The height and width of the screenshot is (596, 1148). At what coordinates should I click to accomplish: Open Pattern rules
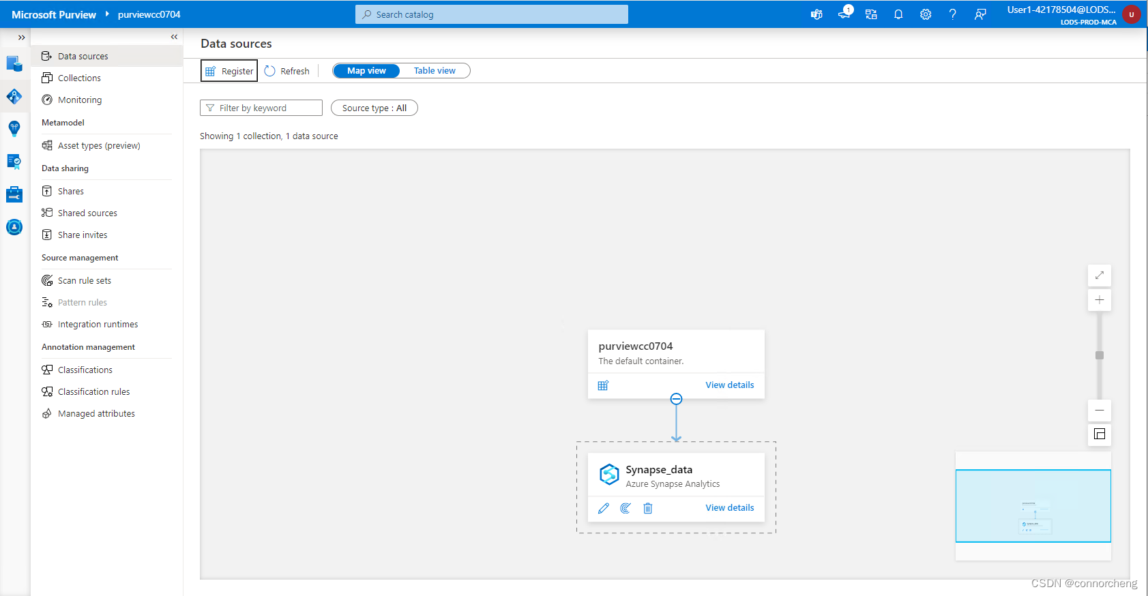click(107, 302)
